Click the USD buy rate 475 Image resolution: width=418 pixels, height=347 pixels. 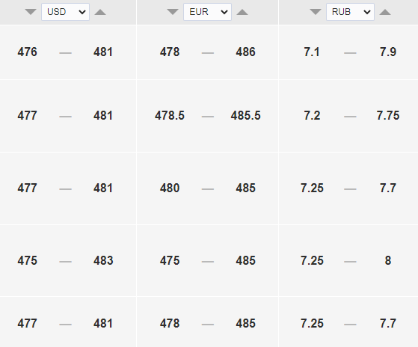[27, 261]
